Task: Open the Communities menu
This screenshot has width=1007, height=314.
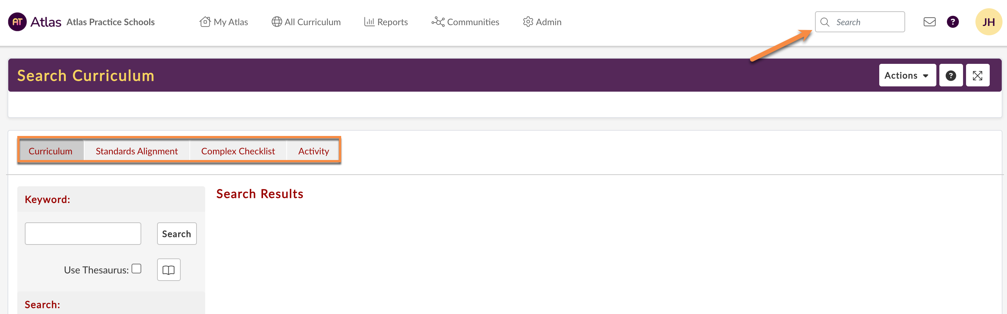Action: 465,22
